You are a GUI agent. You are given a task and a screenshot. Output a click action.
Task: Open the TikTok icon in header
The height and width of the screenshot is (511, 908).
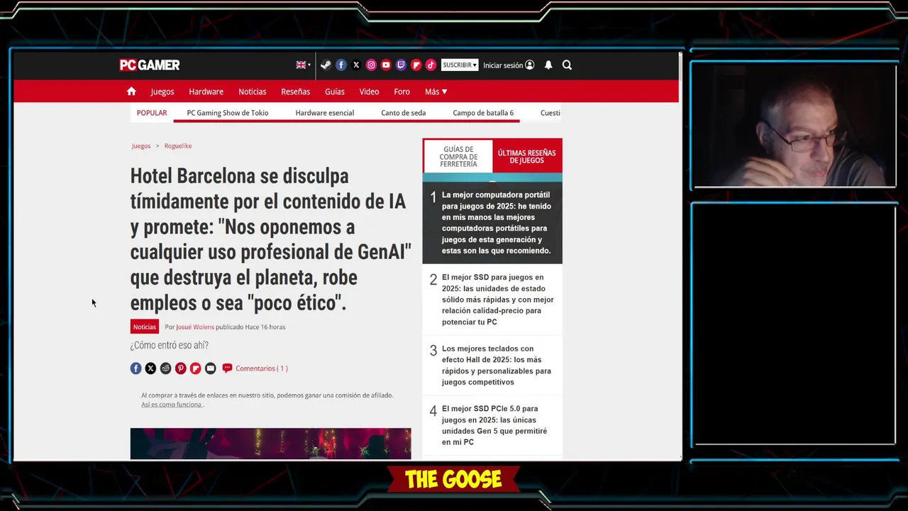coord(431,65)
